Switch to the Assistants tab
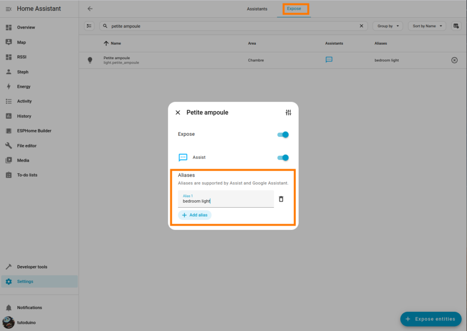Image resolution: width=467 pixels, height=331 pixels. coord(257,9)
